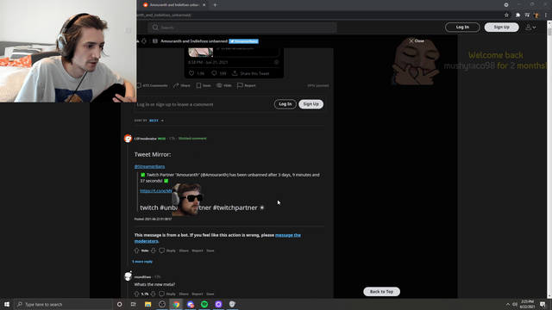
Task: Report the LSFmoderator comment
Action: coord(198,251)
